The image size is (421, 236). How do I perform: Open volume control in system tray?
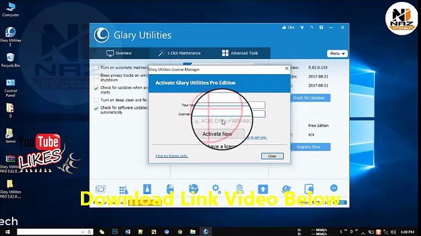tap(393, 232)
